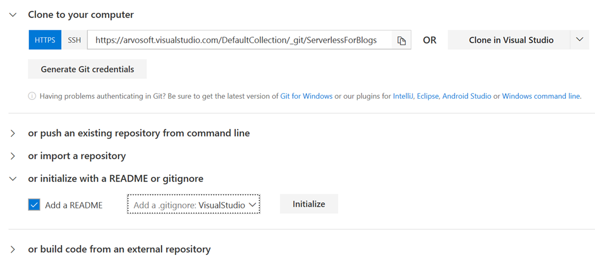595x263 pixels.
Task: Expand push an existing repository section
Action: click(x=13, y=134)
